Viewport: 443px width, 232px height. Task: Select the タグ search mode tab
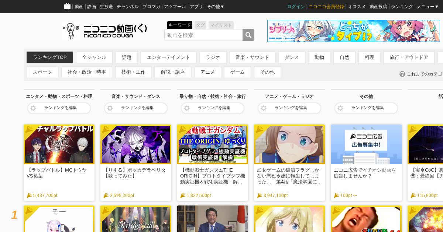pyautogui.click(x=200, y=25)
